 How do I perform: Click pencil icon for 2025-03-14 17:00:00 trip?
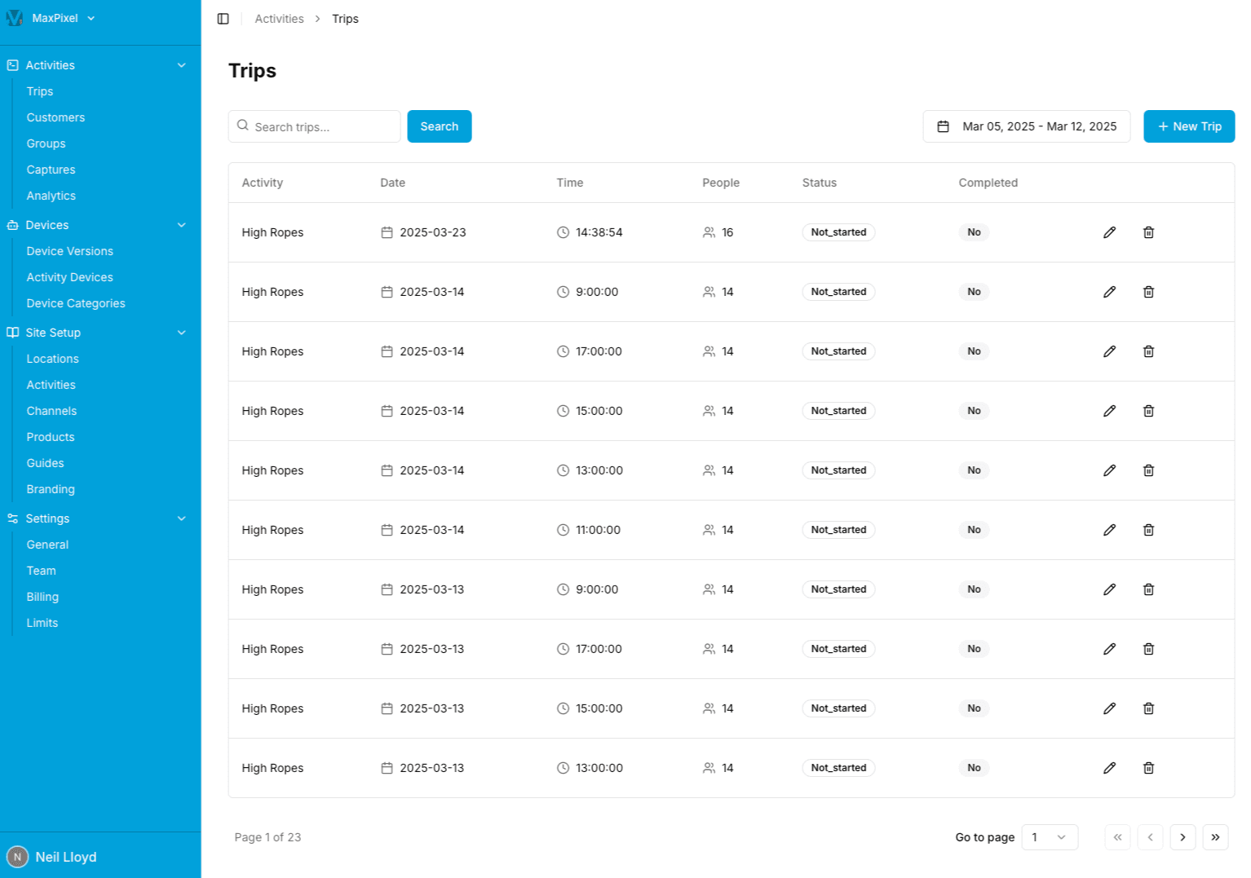pos(1109,351)
